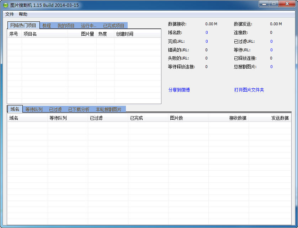
Task: Click the green app icon in title bar
Action: coord(6,5)
